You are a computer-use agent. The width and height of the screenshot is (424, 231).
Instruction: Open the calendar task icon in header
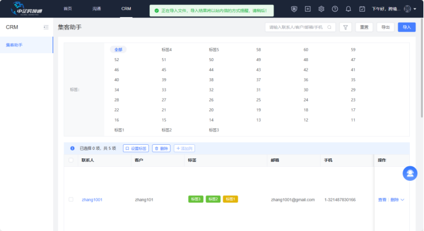362,9
